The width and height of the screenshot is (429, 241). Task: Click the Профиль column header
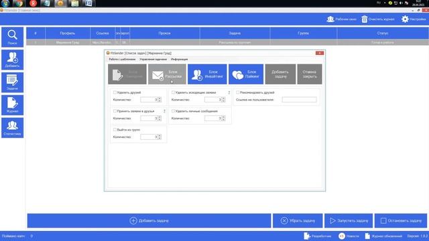point(68,33)
